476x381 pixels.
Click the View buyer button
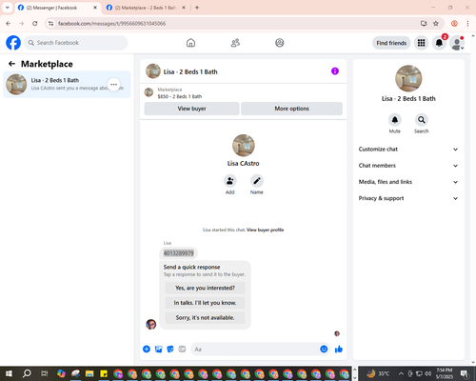(x=191, y=109)
